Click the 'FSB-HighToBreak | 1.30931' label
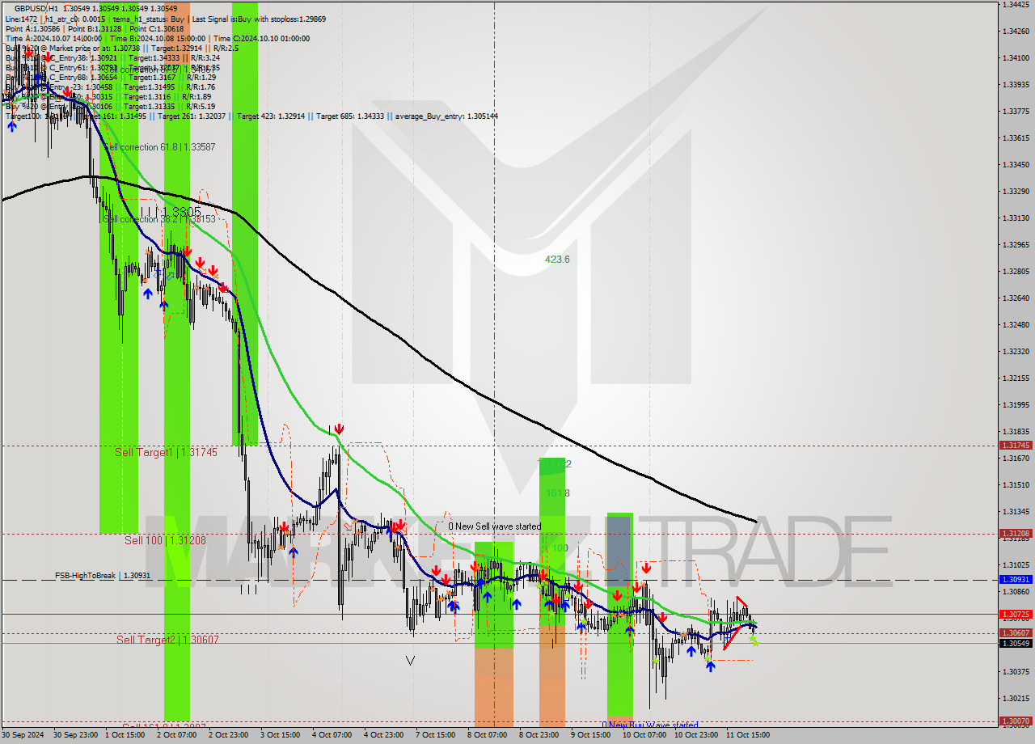This screenshot has width=1035, height=744. pyautogui.click(x=103, y=576)
